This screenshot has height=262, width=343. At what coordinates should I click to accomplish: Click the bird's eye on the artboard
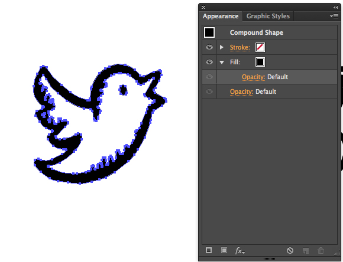pos(123,90)
